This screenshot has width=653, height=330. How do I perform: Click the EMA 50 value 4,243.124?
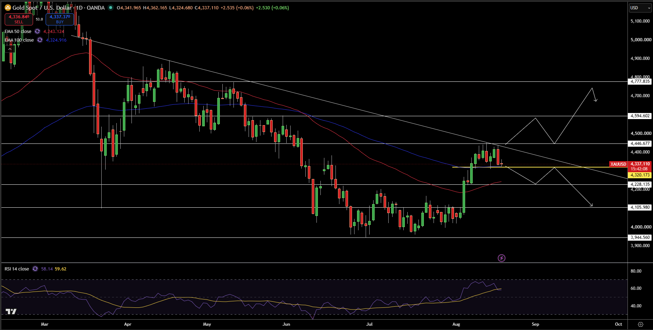coord(54,32)
